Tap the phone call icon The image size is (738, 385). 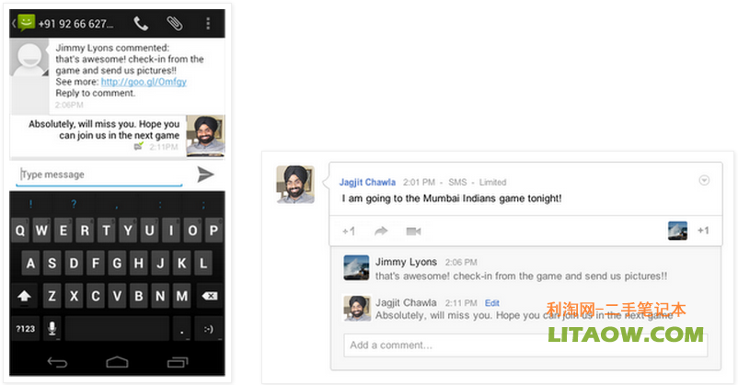point(141,23)
